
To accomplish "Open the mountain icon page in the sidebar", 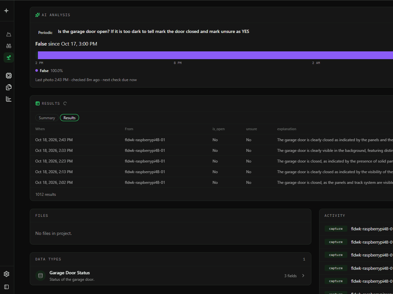I will tap(9, 34).
